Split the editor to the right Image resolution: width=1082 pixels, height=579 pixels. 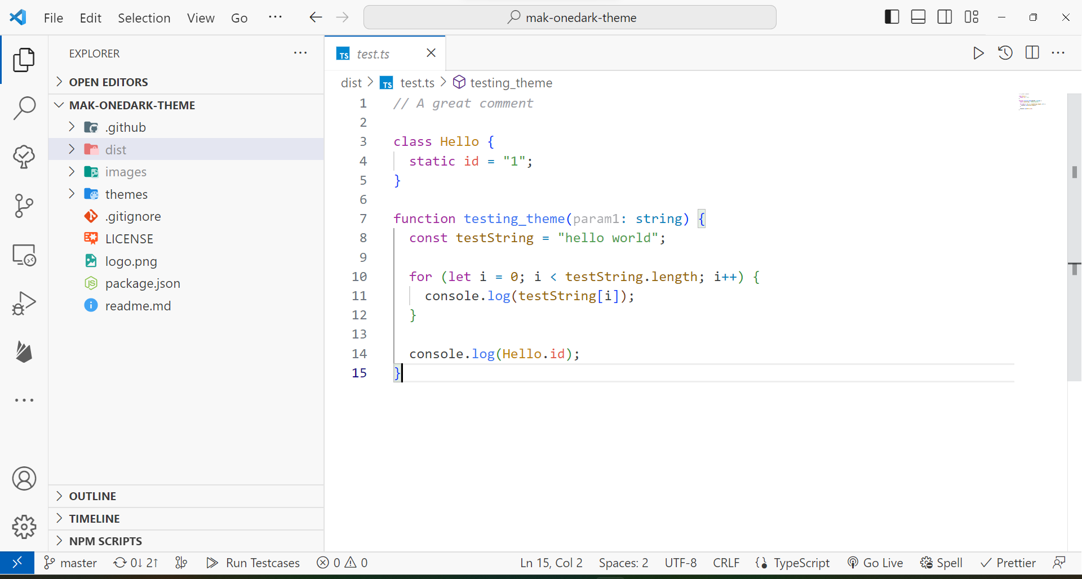[x=1032, y=53]
